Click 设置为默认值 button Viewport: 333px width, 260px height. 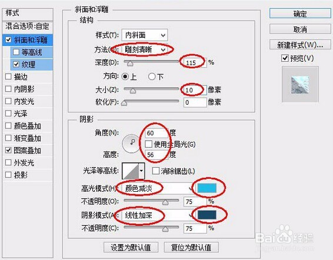pos(131,247)
